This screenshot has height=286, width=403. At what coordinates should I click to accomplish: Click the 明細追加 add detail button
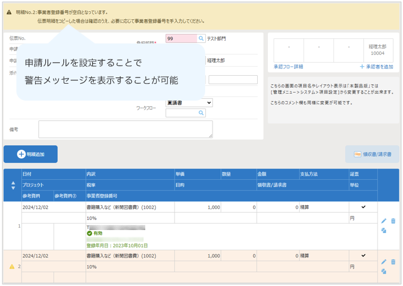point(31,154)
